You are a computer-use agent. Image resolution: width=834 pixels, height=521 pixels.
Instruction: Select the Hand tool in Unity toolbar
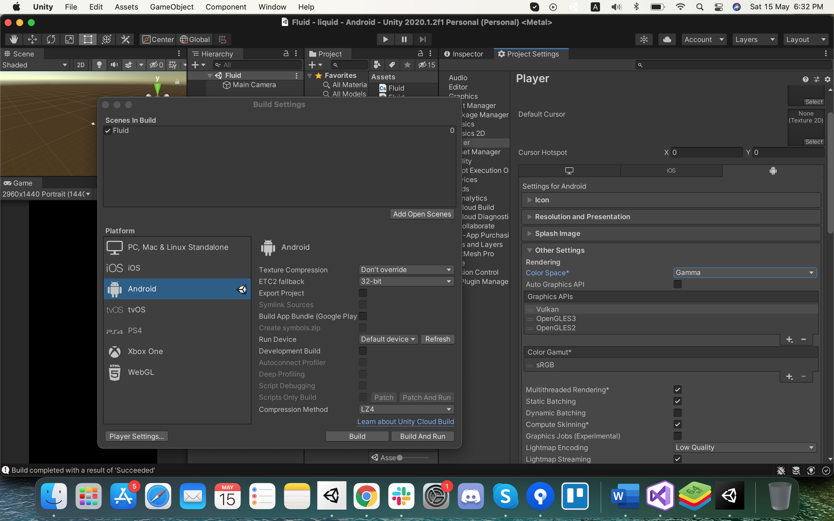tap(14, 39)
